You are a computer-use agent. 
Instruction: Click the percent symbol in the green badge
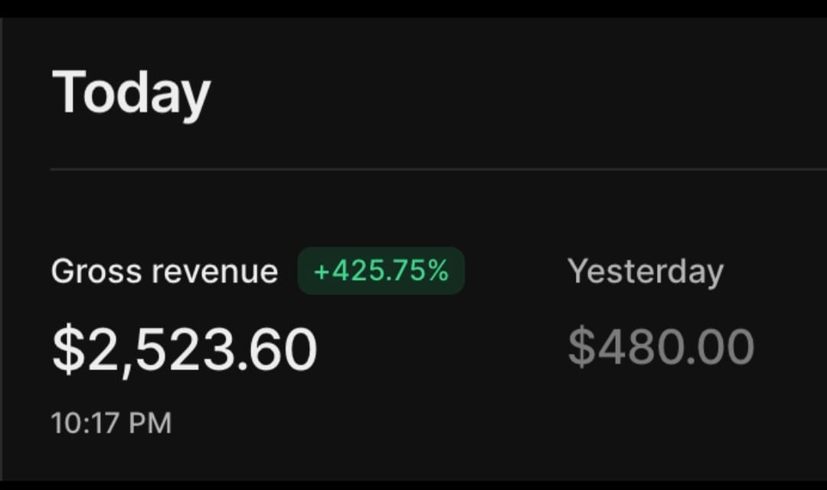click(438, 271)
